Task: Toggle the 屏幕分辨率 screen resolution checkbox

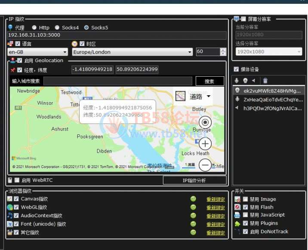Action: point(243,19)
